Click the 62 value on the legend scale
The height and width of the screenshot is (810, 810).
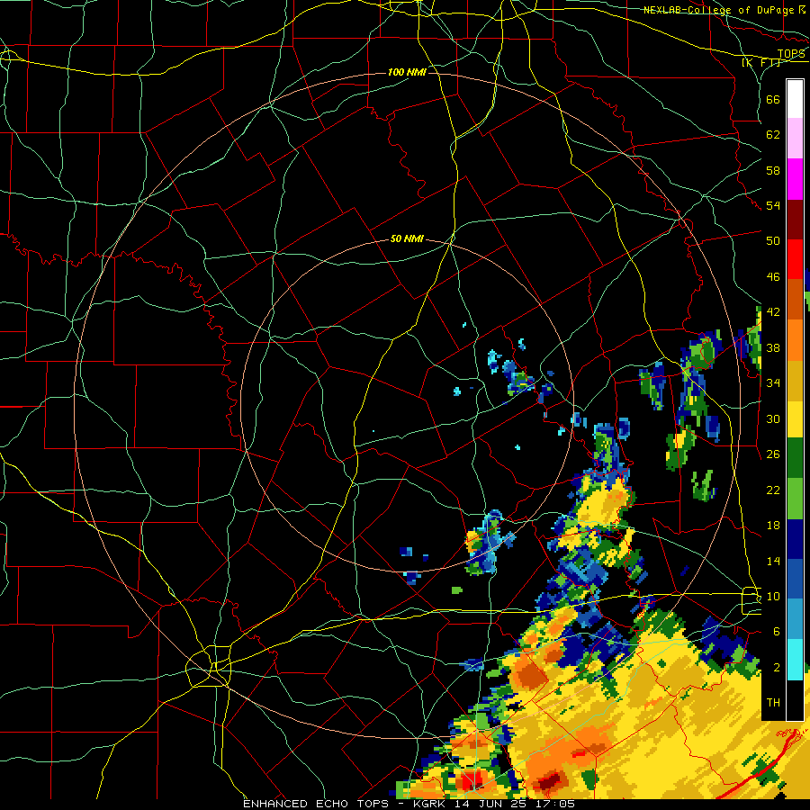pyautogui.click(x=773, y=135)
